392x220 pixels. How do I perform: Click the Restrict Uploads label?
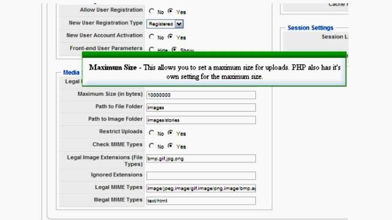click(x=121, y=131)
